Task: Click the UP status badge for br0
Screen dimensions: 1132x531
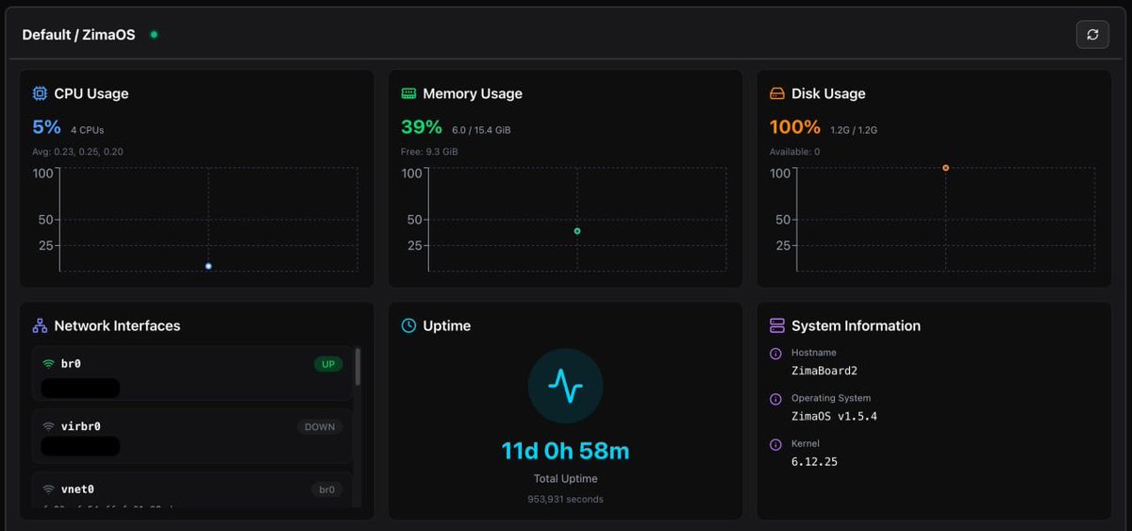Action: [x=328, y=364]
